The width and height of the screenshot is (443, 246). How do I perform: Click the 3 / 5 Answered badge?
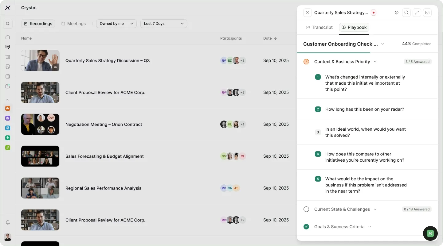click(418, 62)
